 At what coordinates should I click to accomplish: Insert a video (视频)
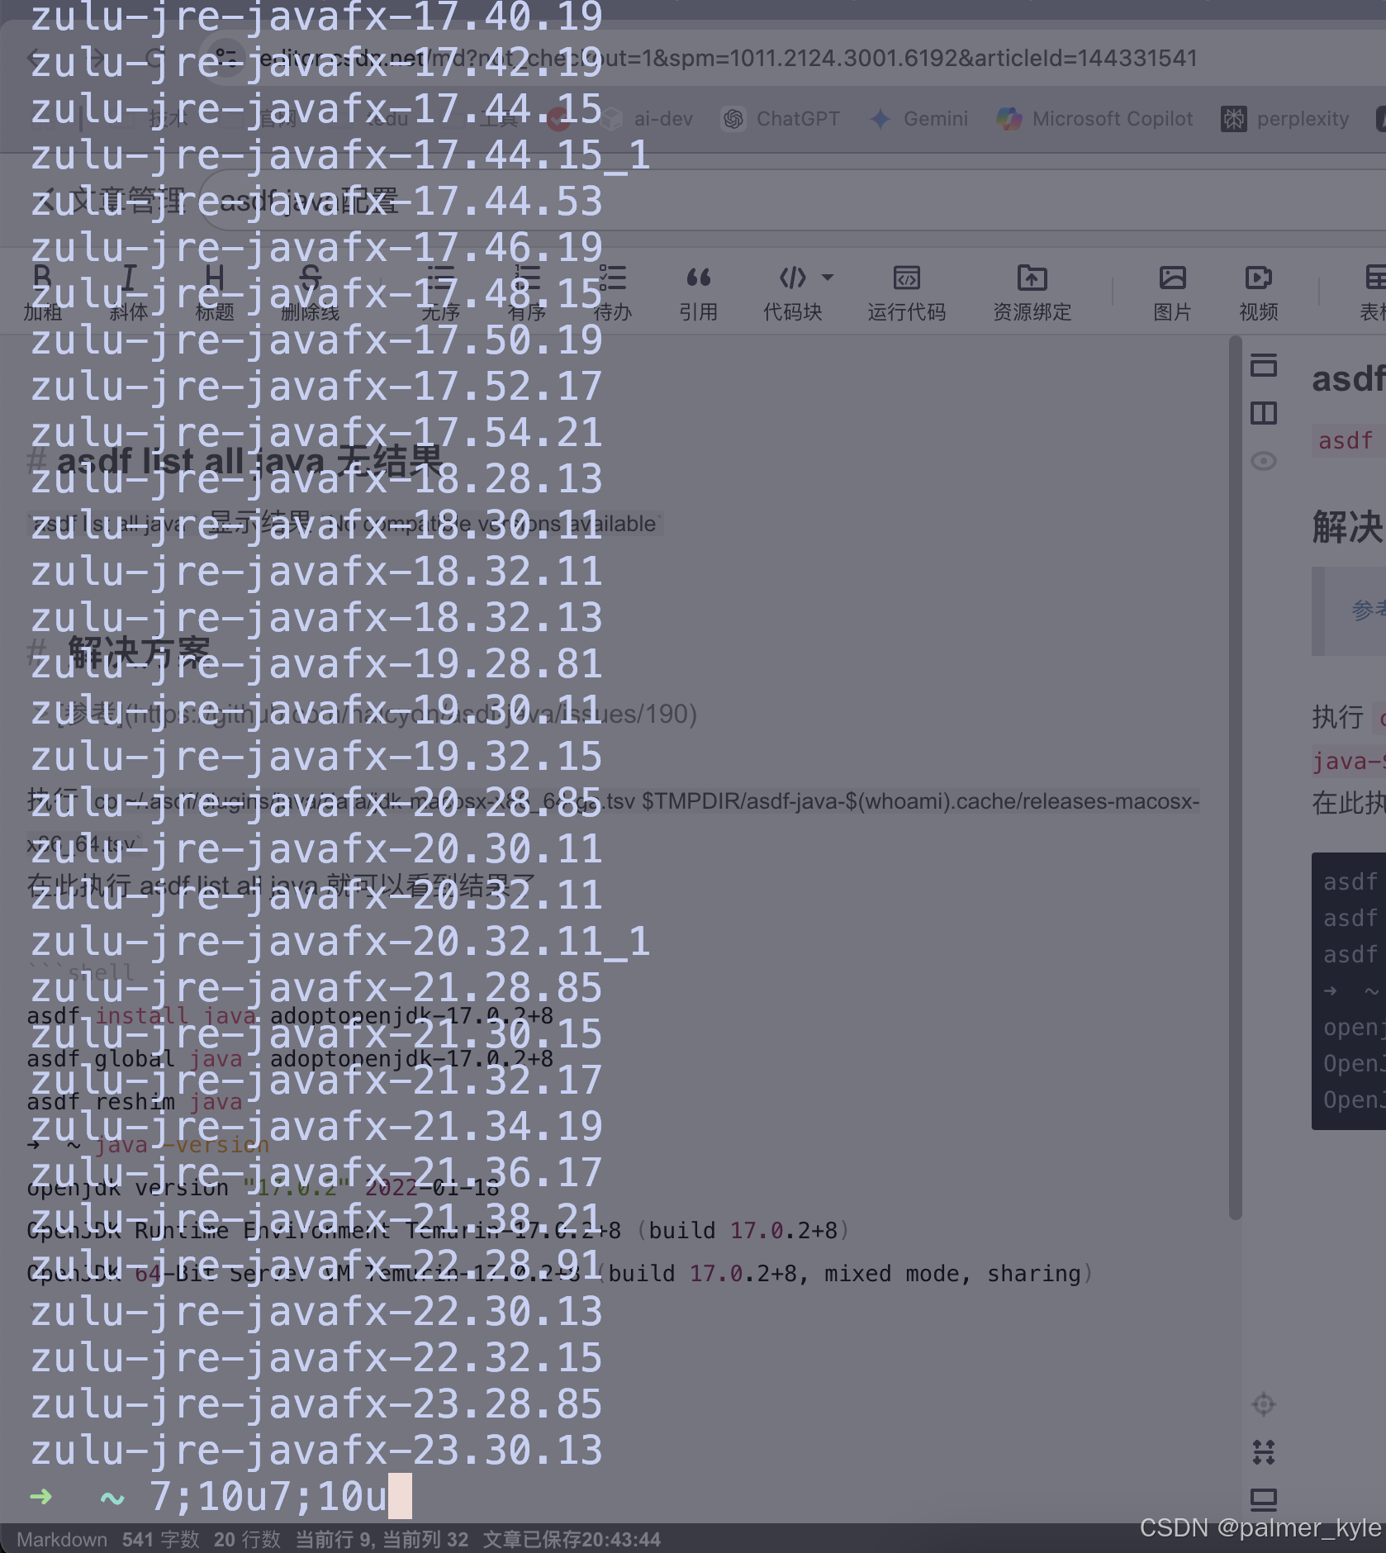1259,292
